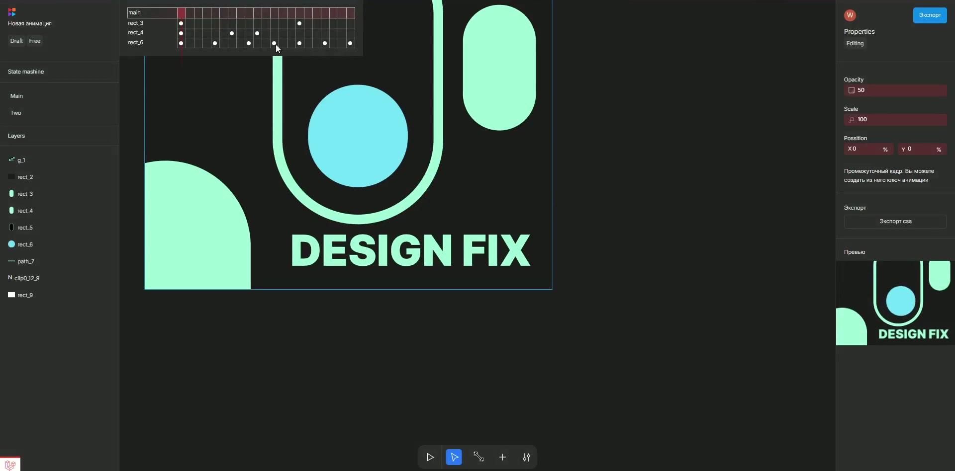Click the Opacity value field

[895, 90]
